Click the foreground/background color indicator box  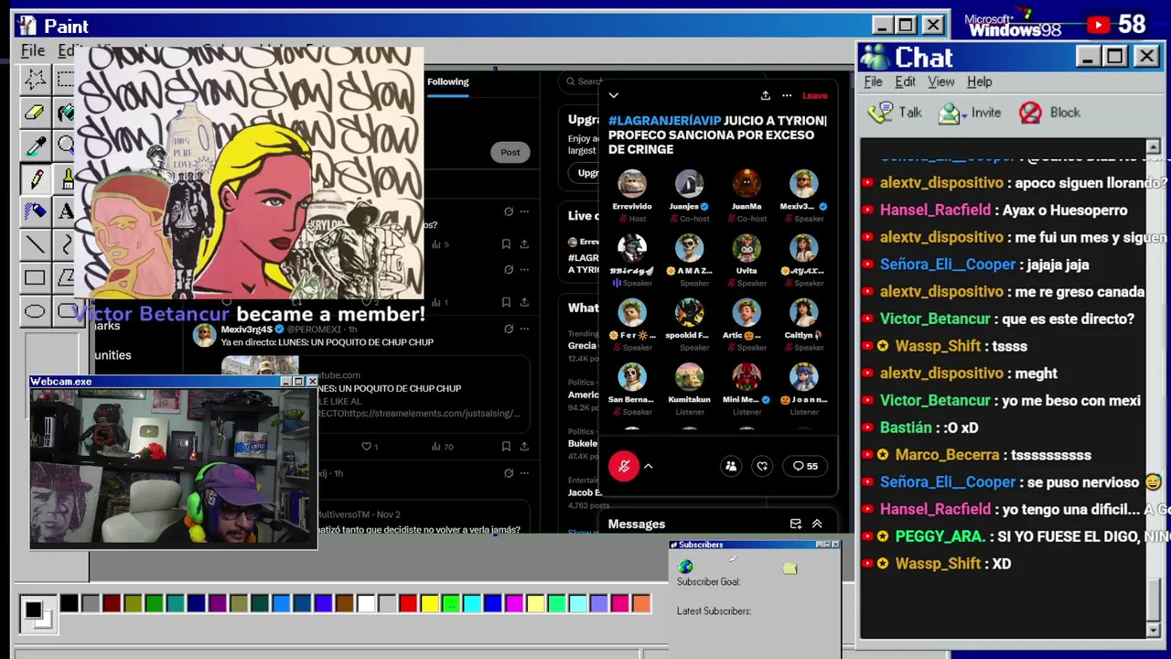[x=38, y=613]
